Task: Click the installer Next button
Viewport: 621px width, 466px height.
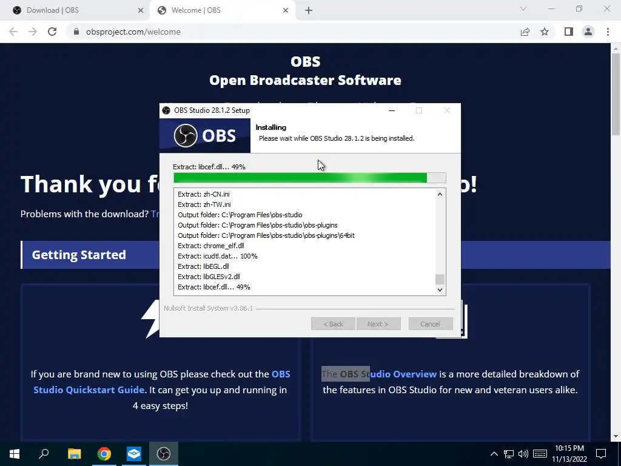Action: (378, 324)
